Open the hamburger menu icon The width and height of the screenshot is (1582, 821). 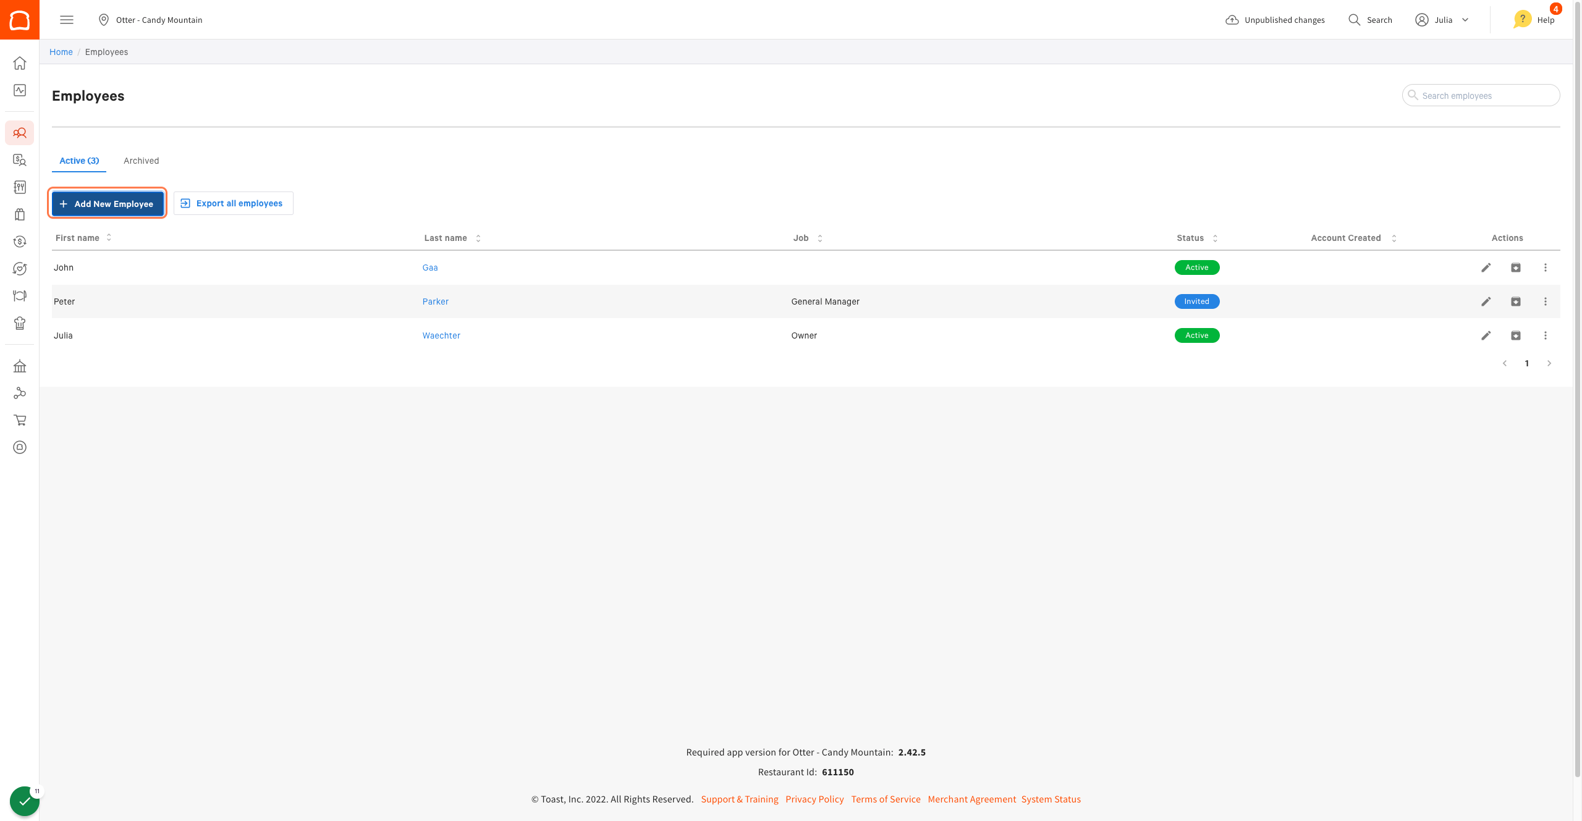[67, 20]
